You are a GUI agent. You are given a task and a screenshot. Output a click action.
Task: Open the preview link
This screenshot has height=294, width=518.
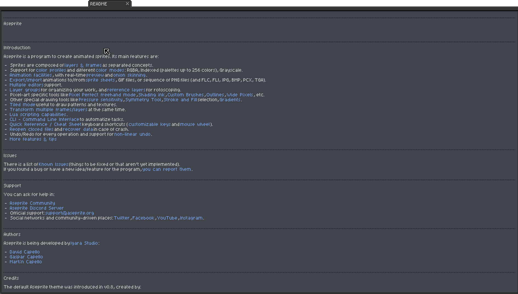coord(95,75)
